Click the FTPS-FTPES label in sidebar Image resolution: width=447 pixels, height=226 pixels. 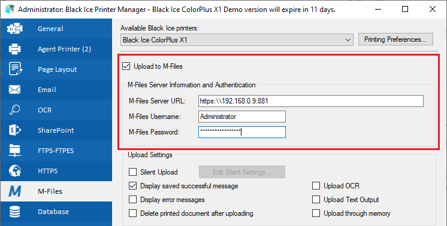tap(56, 151)
